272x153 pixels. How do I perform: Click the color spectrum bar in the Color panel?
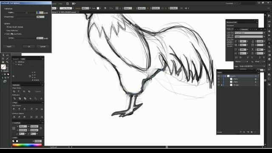(27, 145)
